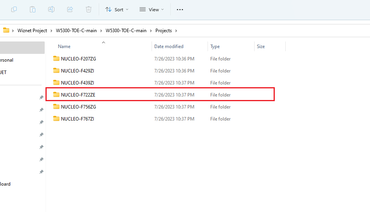Click the Paste clipboard icon
370x212 pixels.
pyautogui.click(x=33, y=9)
